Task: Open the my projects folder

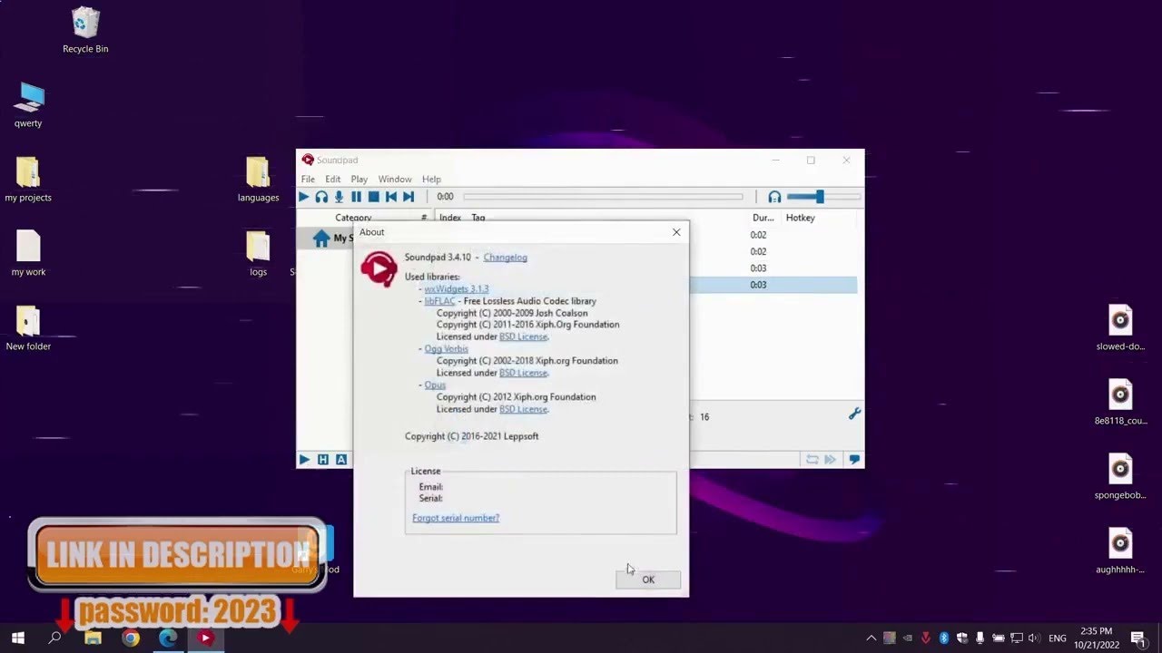Action: [28, 180]
